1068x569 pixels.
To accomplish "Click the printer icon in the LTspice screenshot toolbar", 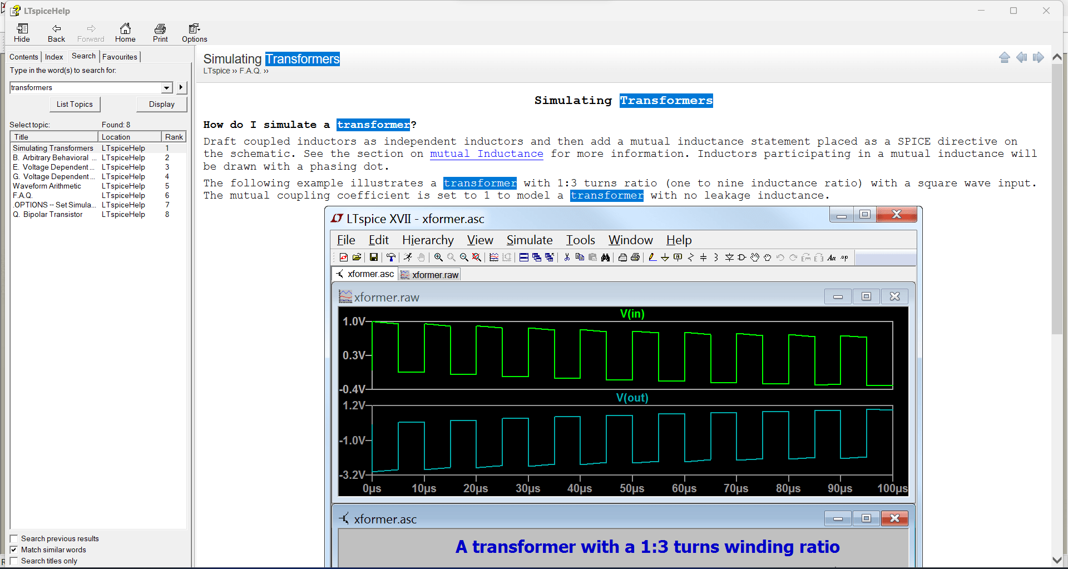I will click(635, 257).
